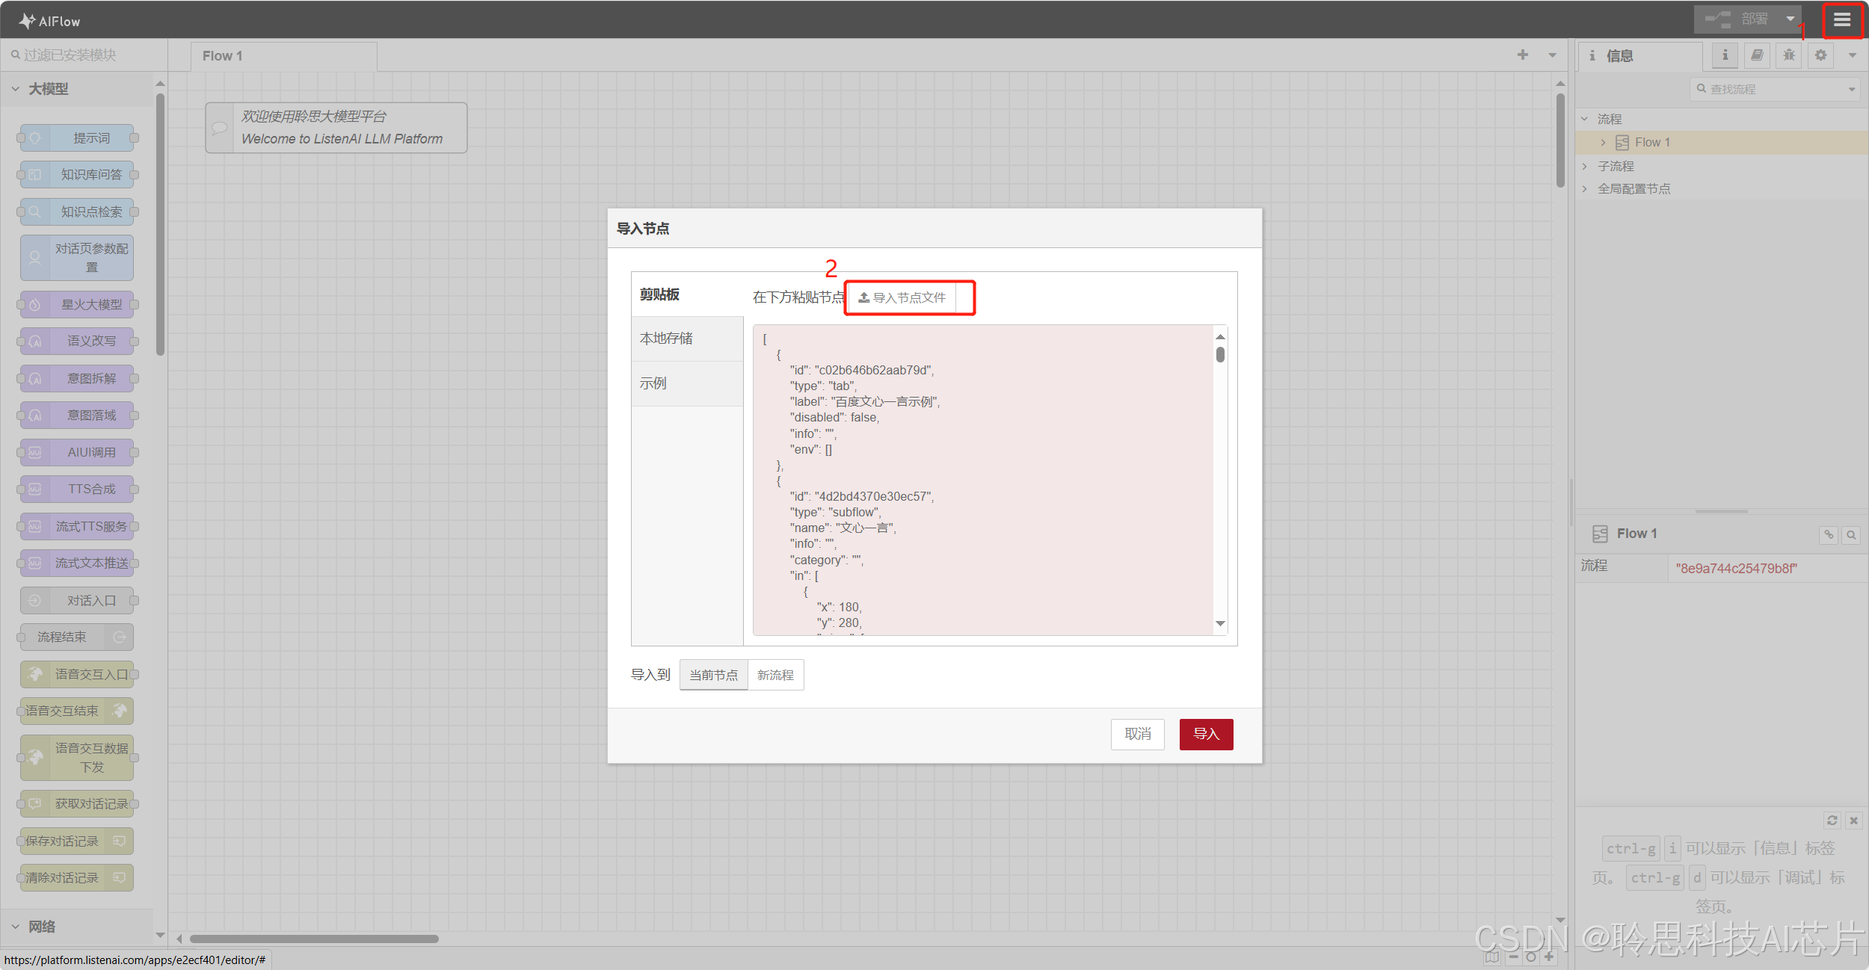
Task: Expand the 全局配置节点 tree section
Action: click(x=1584, y=189)
